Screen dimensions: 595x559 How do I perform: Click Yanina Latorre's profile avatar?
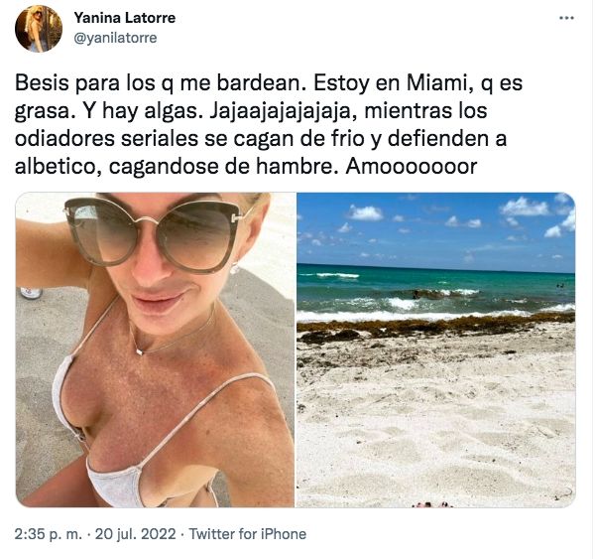pyautogui.click(x=39, y=29)
